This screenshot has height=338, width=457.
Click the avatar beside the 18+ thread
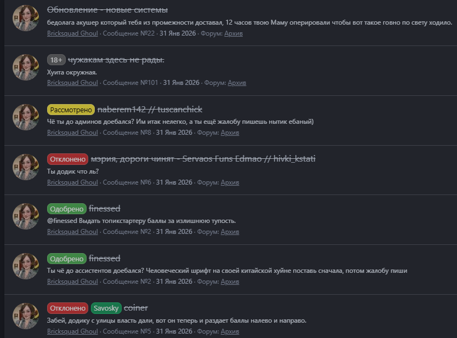(x=25, y=67)
